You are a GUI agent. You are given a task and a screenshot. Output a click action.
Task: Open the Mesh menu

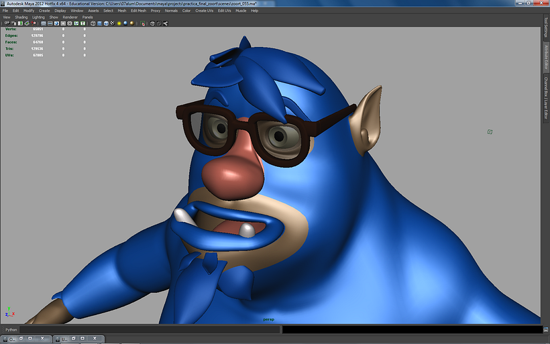point(121,11)
